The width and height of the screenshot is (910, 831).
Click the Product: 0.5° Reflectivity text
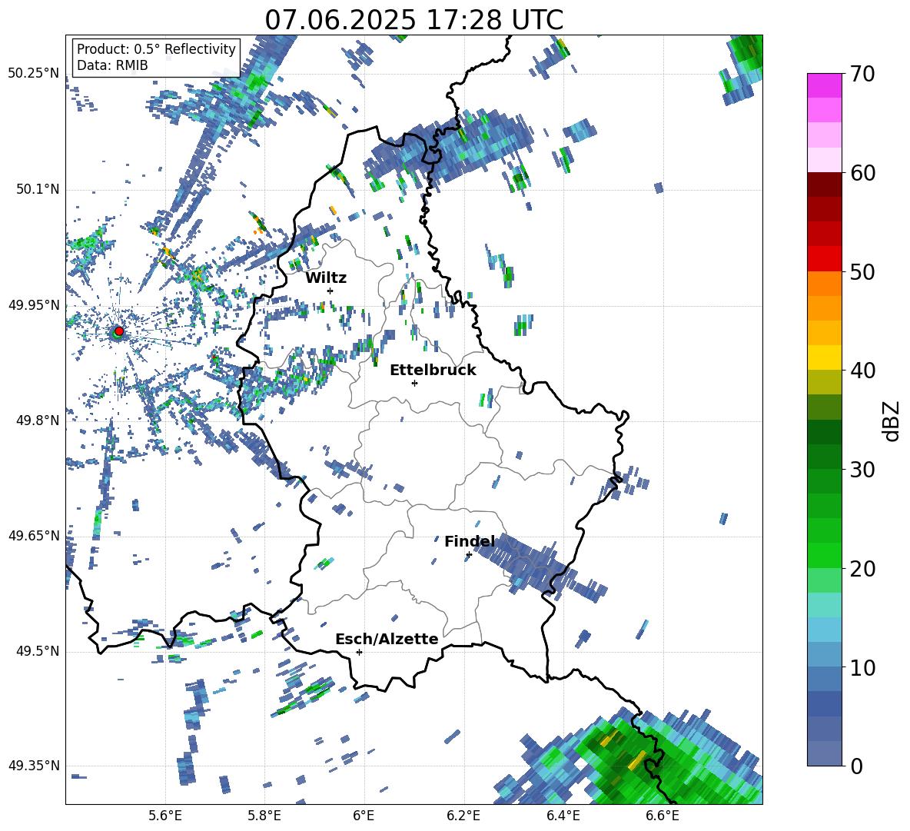point(156,49)
